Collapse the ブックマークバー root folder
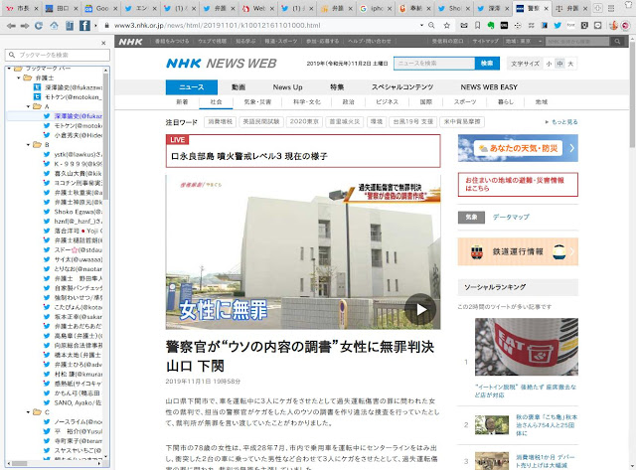This screenshot has width=636, height=470. click(x=9, y=69)
